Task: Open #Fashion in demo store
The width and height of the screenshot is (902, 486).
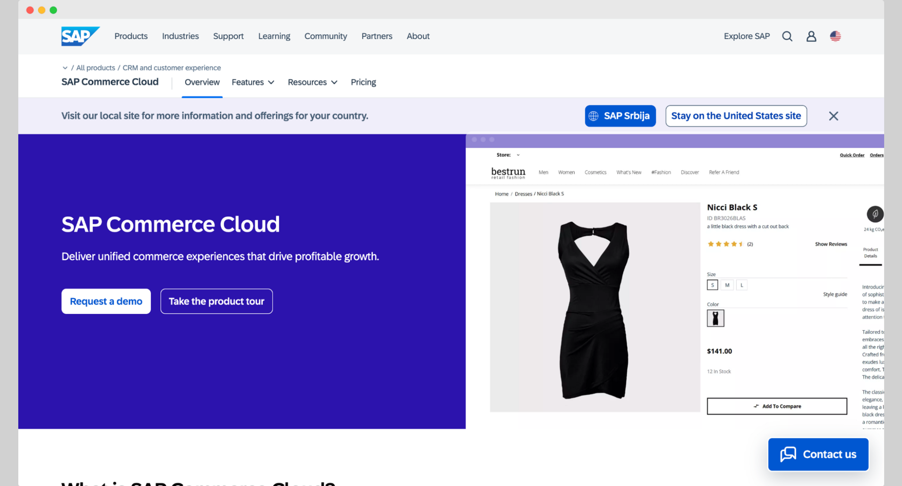Action: tap(661, 172)
